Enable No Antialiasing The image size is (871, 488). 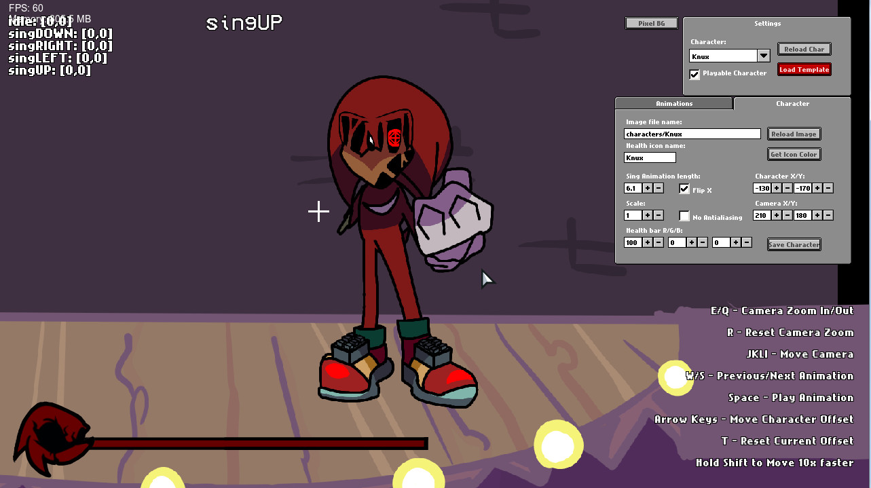click(684, 215)
